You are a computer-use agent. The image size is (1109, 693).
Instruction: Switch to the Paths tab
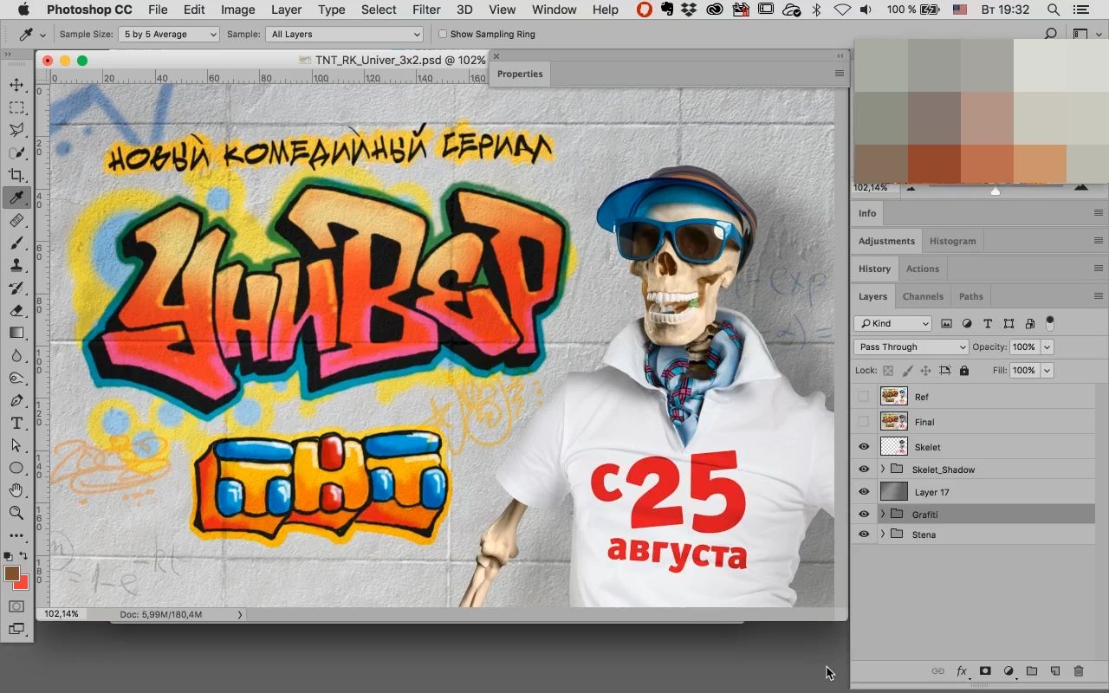pyautogui.click(x=970, y=296)
